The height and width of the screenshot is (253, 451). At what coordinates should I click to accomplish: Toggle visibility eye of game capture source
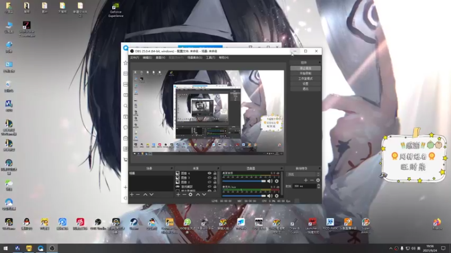coord(209,187)
